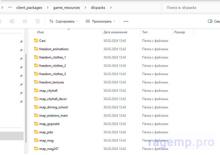
Task: Go to client_packages in the breadcrumb
Action: [x=29, y=8]
